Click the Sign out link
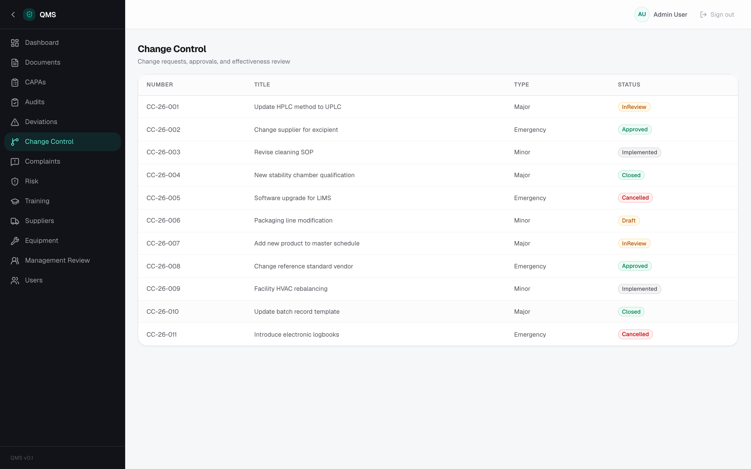The image size is (751, 469). [x=717, y=15]
